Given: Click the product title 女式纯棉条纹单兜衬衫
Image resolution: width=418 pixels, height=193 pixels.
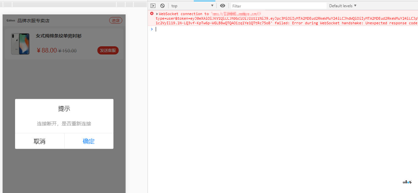Looking at the screenshot, I should tap(59, 36).
